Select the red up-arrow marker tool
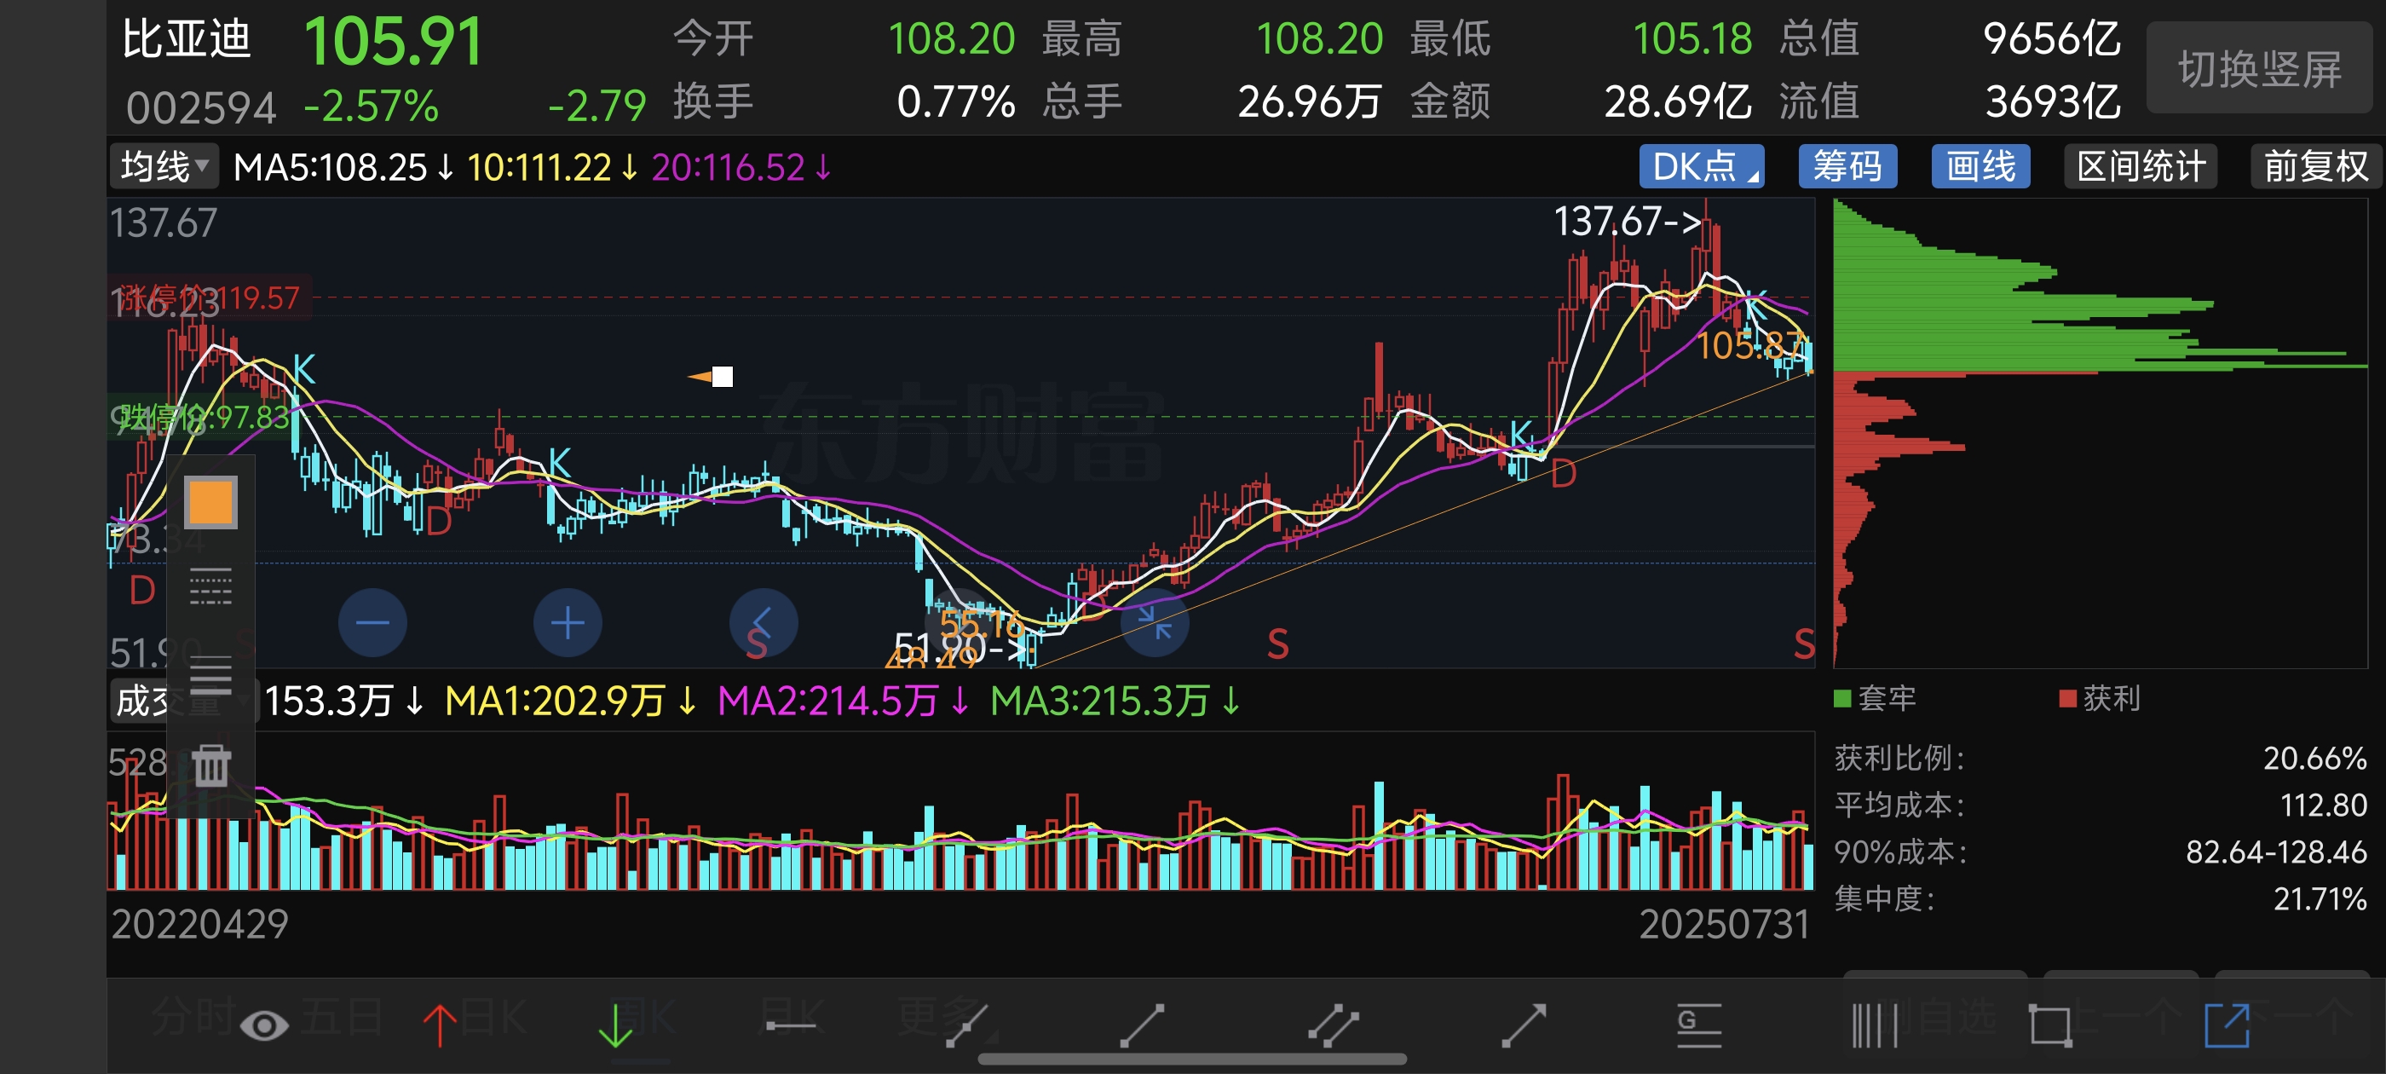This screenshot has width=2386, height=1074. pos(440,1025)
